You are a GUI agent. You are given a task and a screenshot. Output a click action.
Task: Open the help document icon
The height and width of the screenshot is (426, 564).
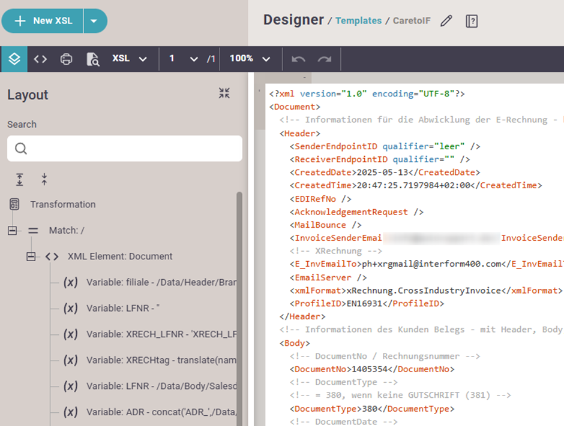point(472,21)
